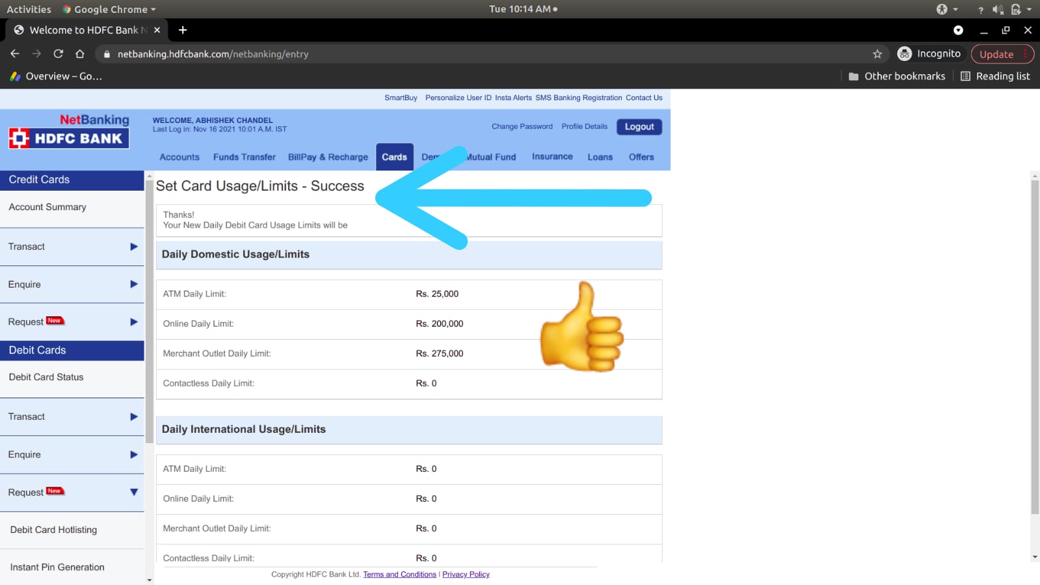1040x585 pixels.
Task: Open the Insta Alerts link
Action: click(x=513, y=98)
